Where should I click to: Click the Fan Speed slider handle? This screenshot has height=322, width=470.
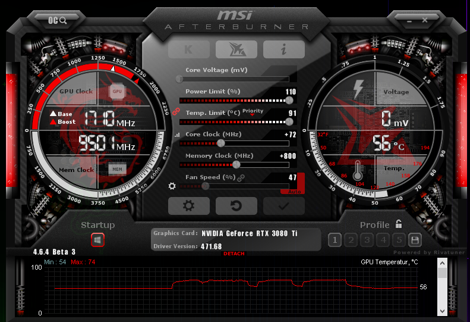pos(206,186)
